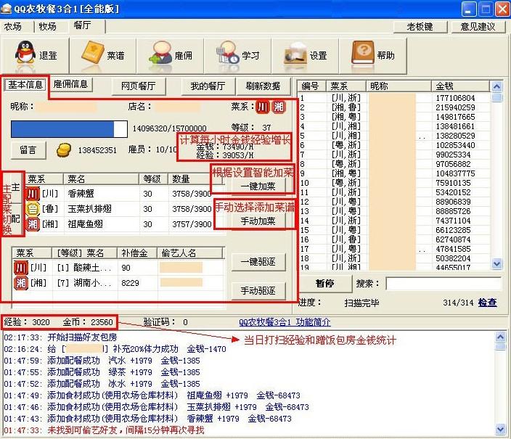Switch to the 餐厅 tab

pyautogui.click(x=82, y=25)
